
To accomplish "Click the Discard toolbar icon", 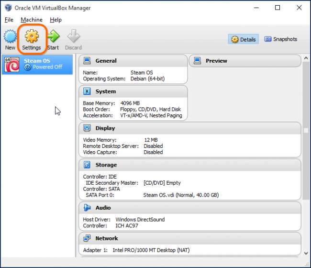I will click(73, 36).
